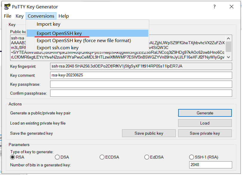Viewport: 242px width, 175px height.
Task: Click 'Generate a public/private key pair' text
Action: point(40,113)
